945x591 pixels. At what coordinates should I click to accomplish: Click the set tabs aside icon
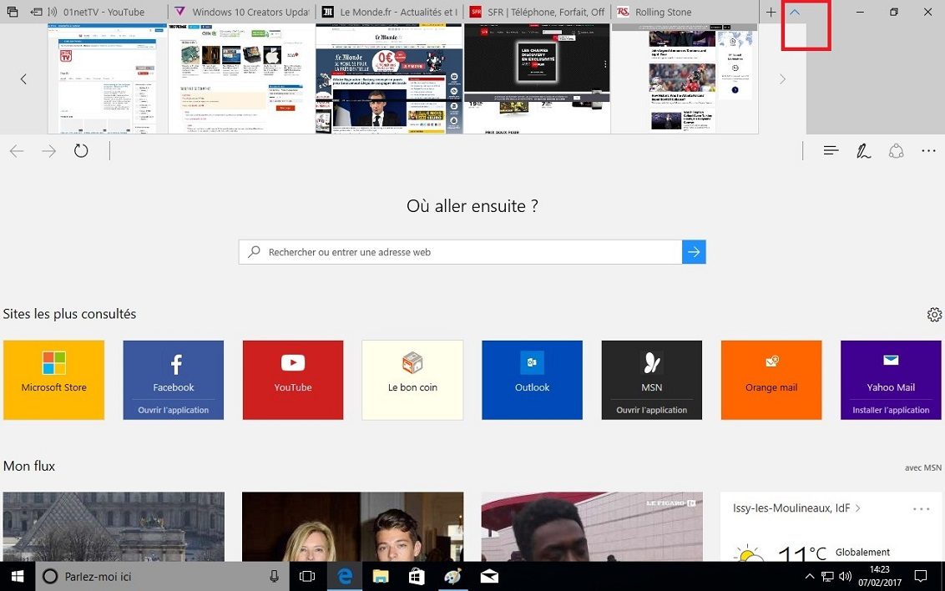(x=37, y=13)
